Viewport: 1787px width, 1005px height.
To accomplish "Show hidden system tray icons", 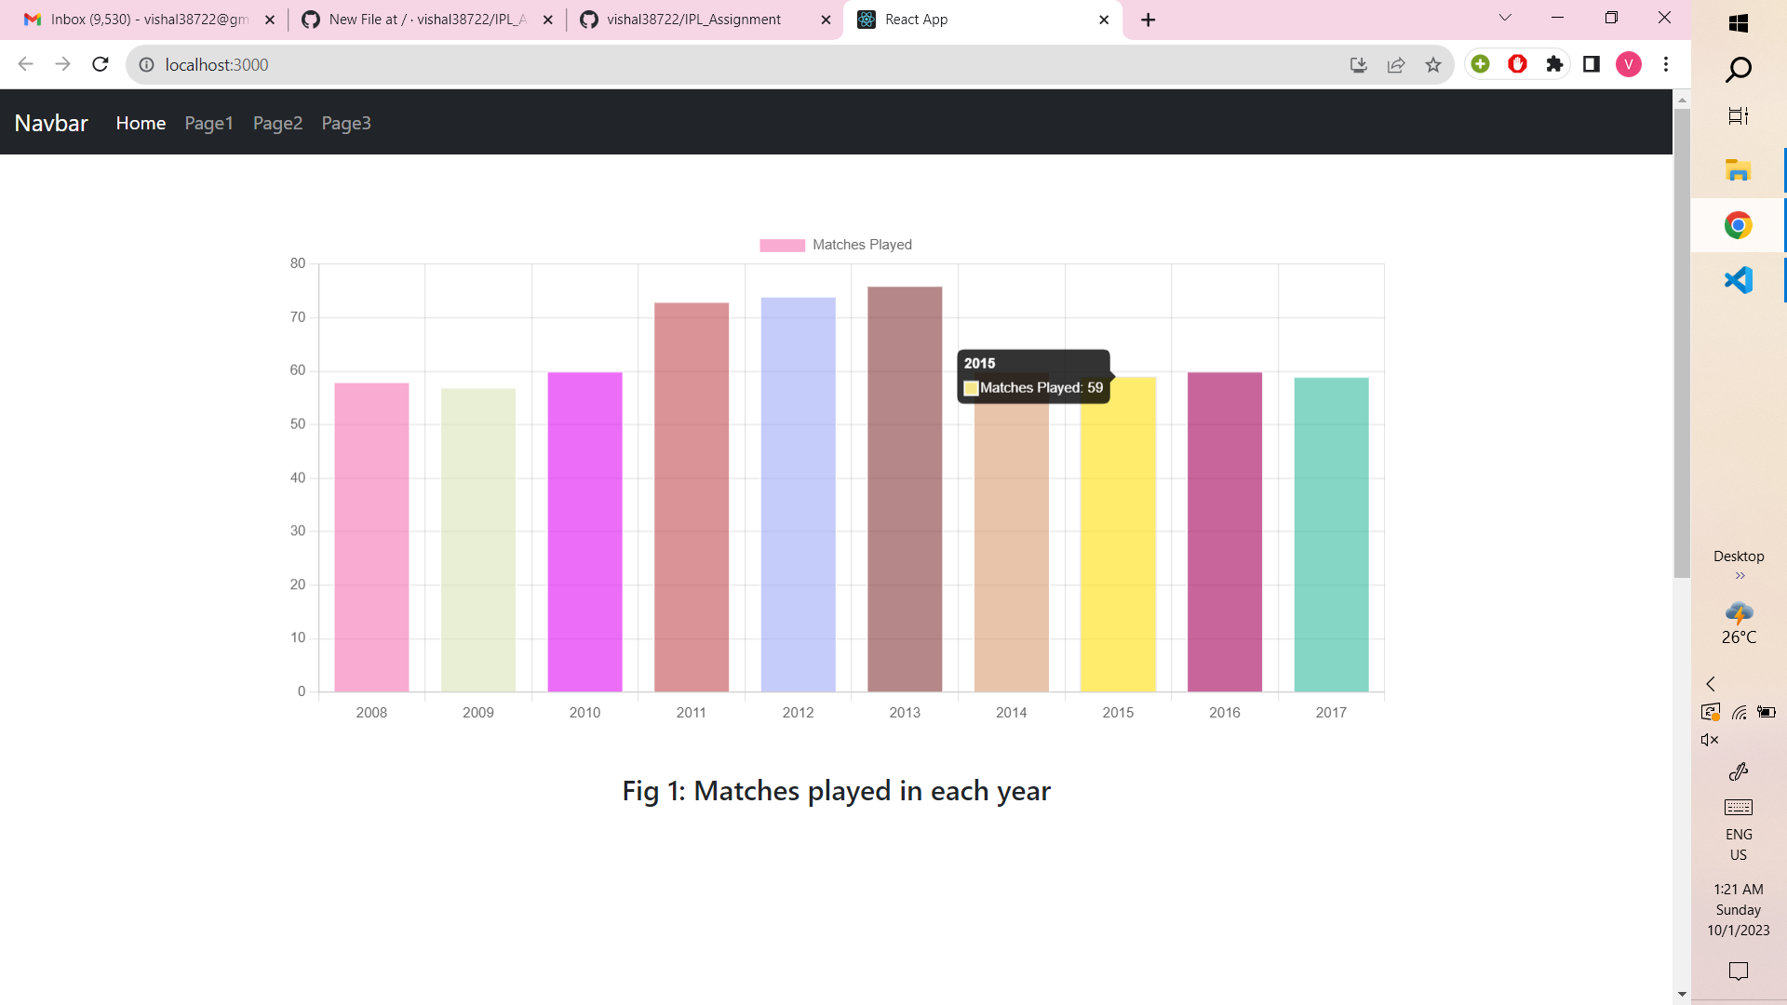I will click(1711, 684).
